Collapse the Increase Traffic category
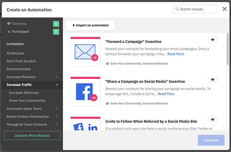 click(57, 85)
